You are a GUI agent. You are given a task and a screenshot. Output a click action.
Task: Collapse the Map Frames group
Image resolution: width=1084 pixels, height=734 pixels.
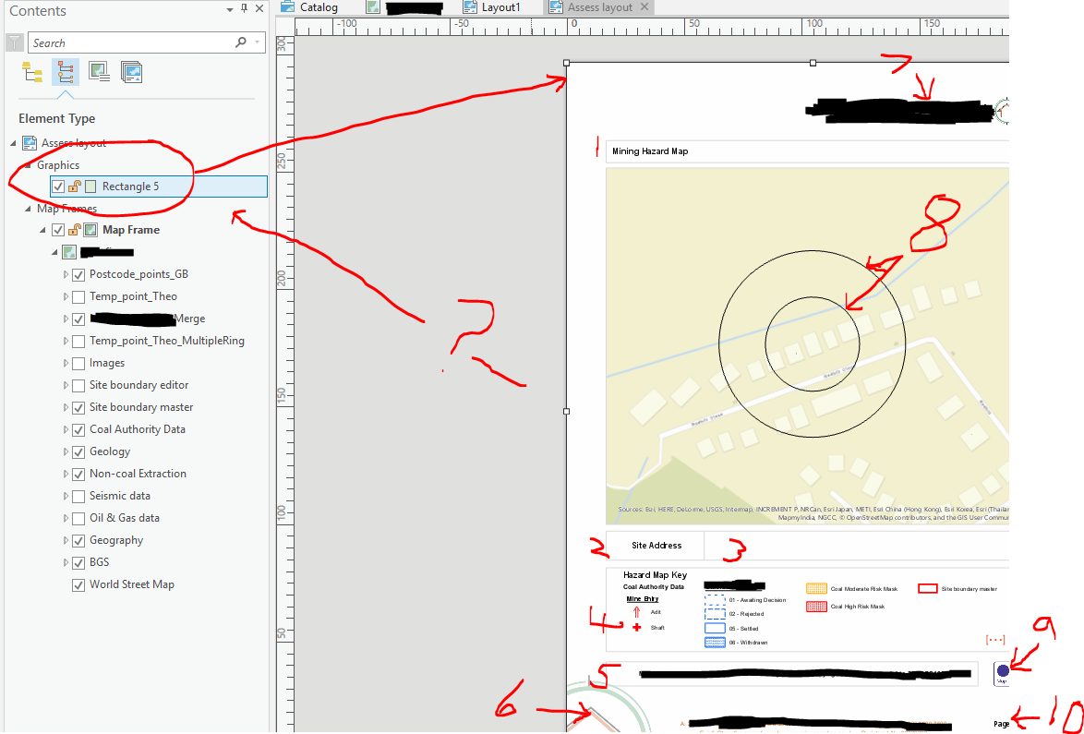(x=28, y=208)
